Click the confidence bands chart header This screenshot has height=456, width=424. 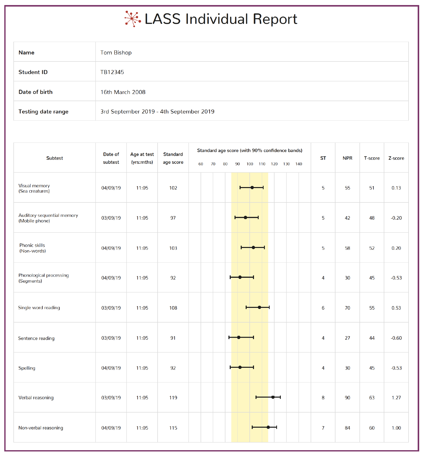(x=250, y=151)
